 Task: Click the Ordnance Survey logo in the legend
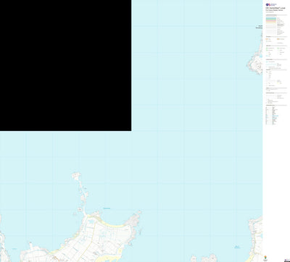point(271,4)
